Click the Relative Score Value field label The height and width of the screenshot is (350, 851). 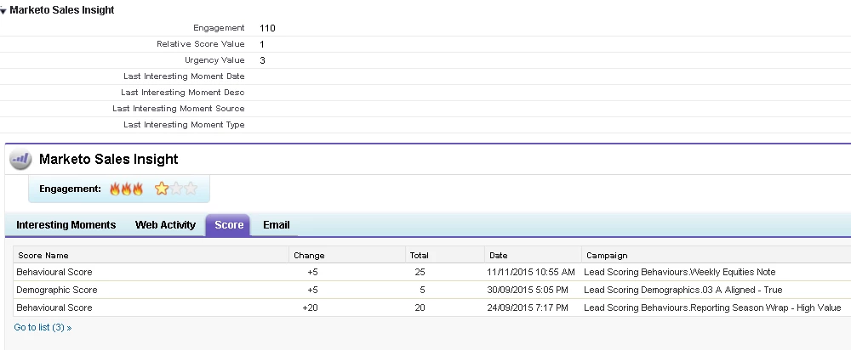pos(201,44)
